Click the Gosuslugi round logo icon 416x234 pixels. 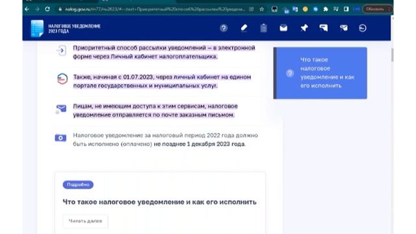click(62, 79)
